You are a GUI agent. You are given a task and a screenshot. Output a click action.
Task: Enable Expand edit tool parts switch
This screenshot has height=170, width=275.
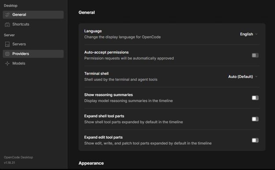click(255, 140)
